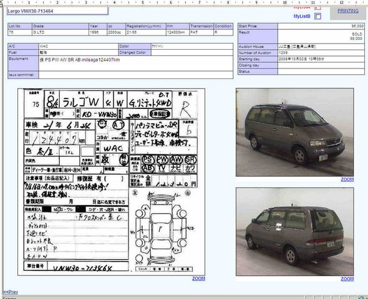Click the Condition column header

(x=223, y=26)
